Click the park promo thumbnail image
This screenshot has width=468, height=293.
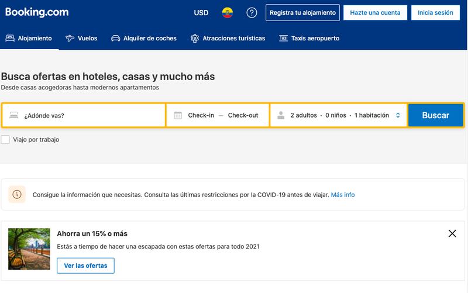(x=29, y=249)
